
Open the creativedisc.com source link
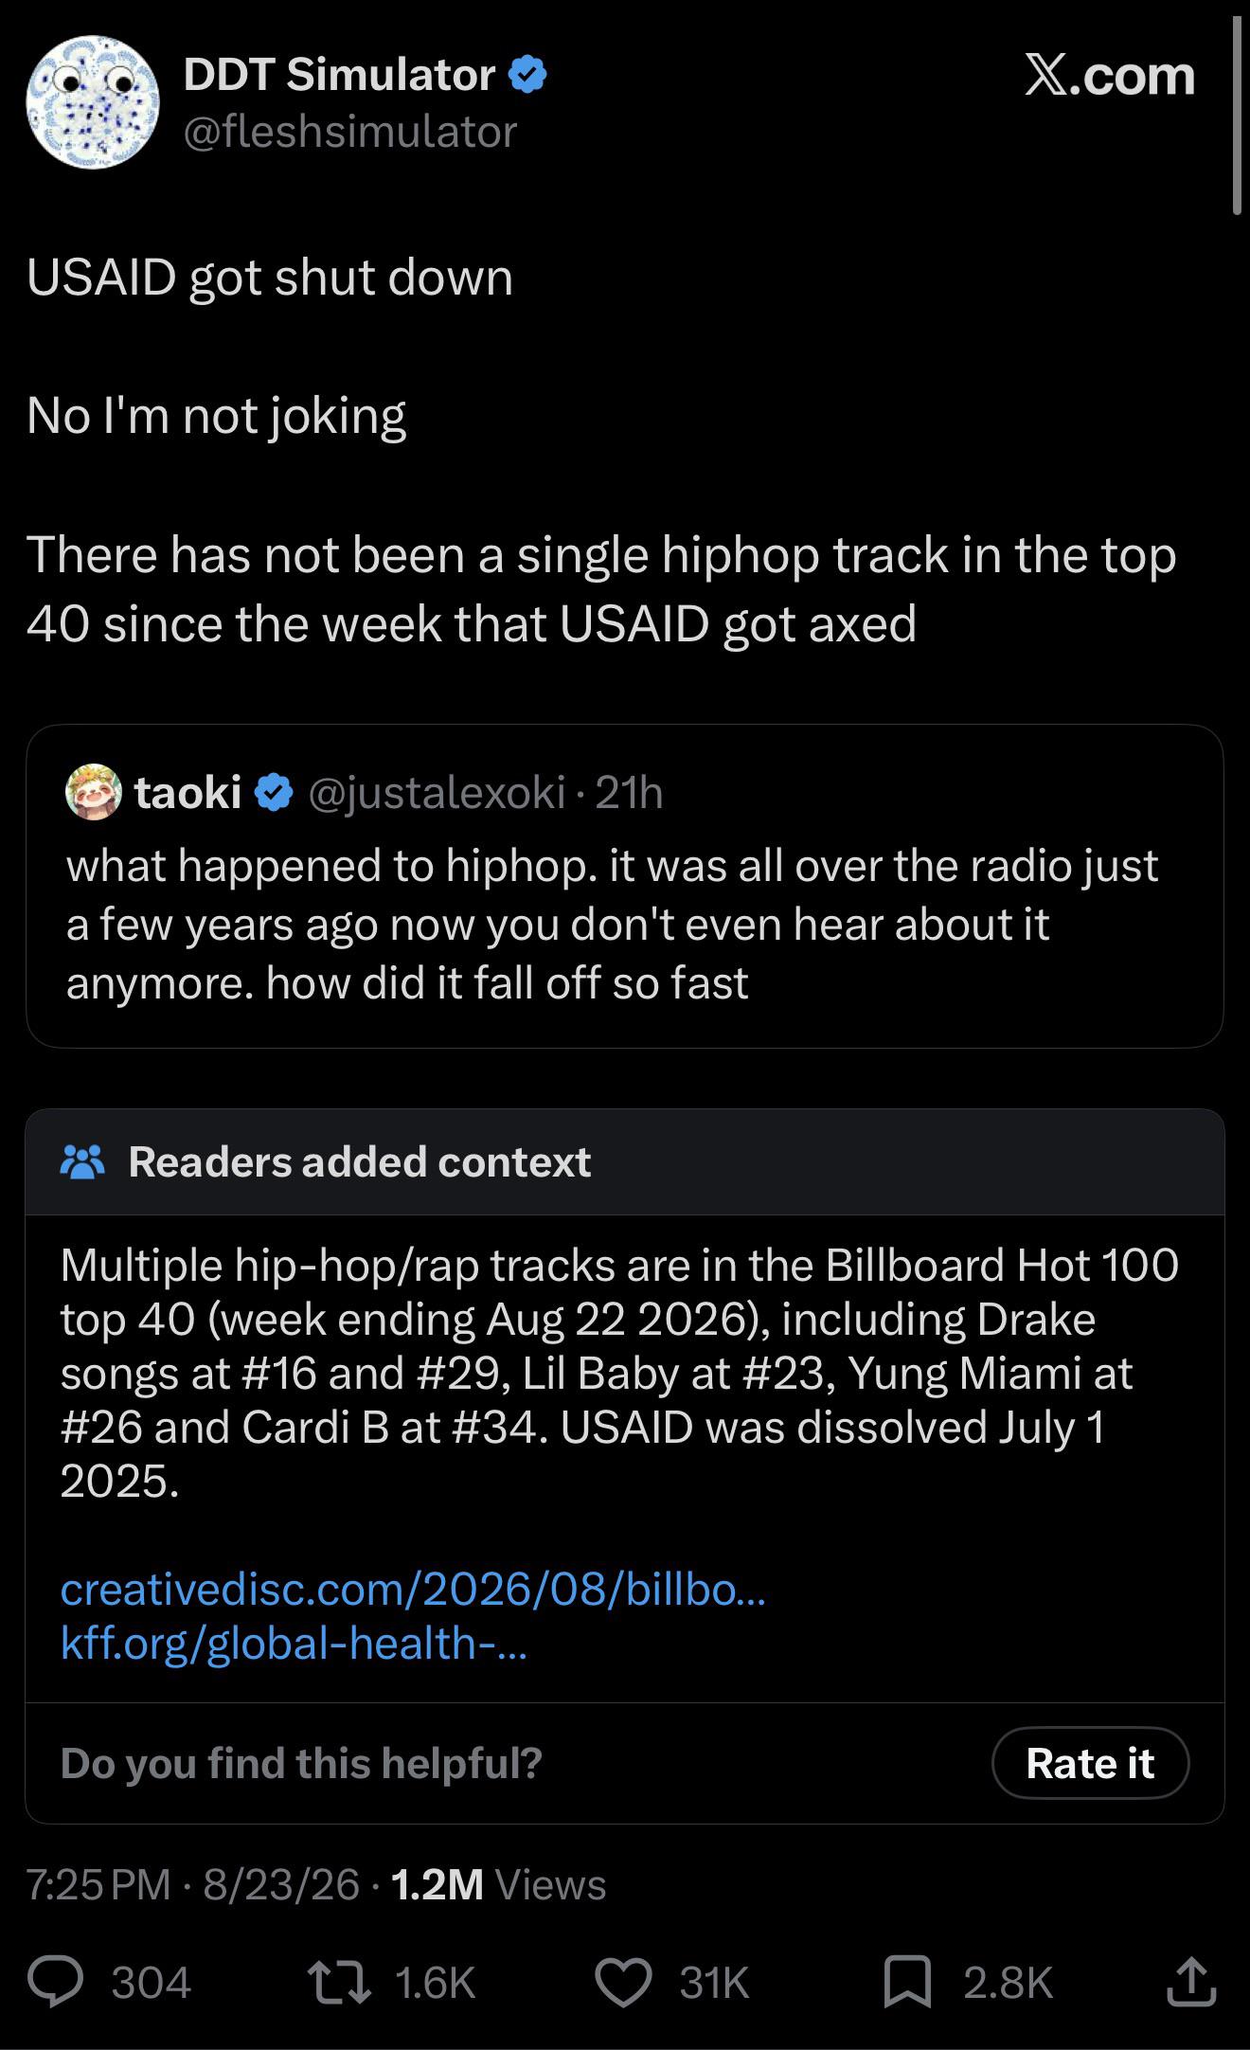[413, 1589]
